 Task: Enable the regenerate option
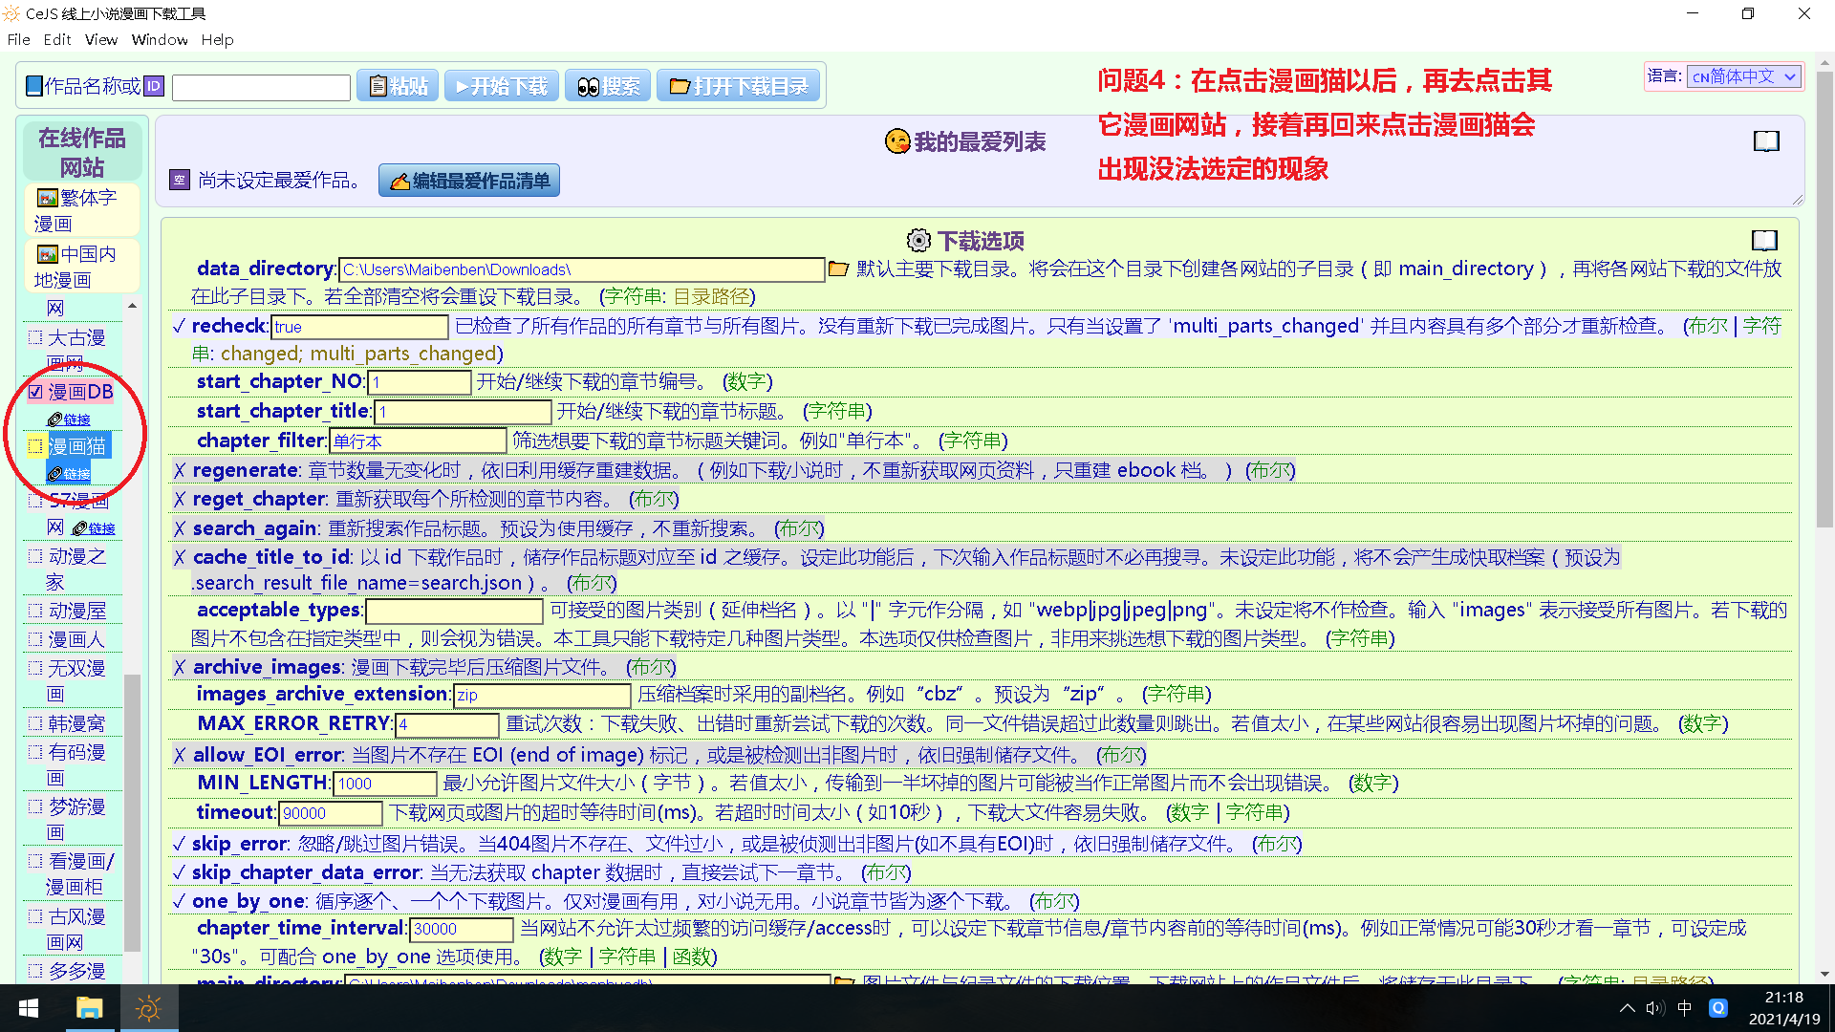178,469
